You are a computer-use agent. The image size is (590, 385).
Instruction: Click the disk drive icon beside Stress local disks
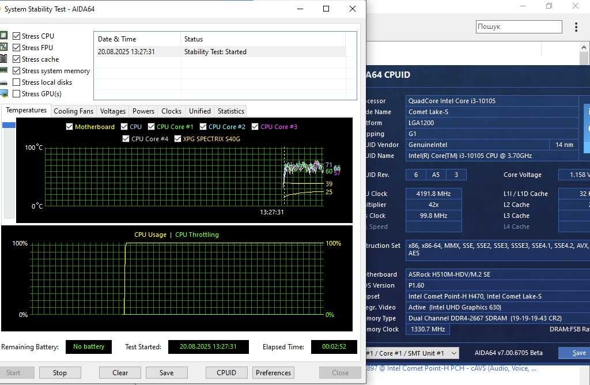(x=4, y=82)
